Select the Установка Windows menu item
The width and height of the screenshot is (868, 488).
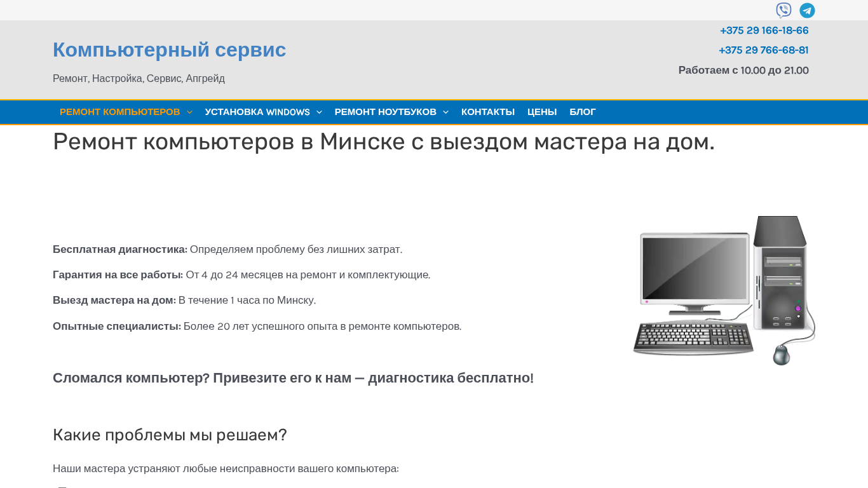tap(257, 112)
